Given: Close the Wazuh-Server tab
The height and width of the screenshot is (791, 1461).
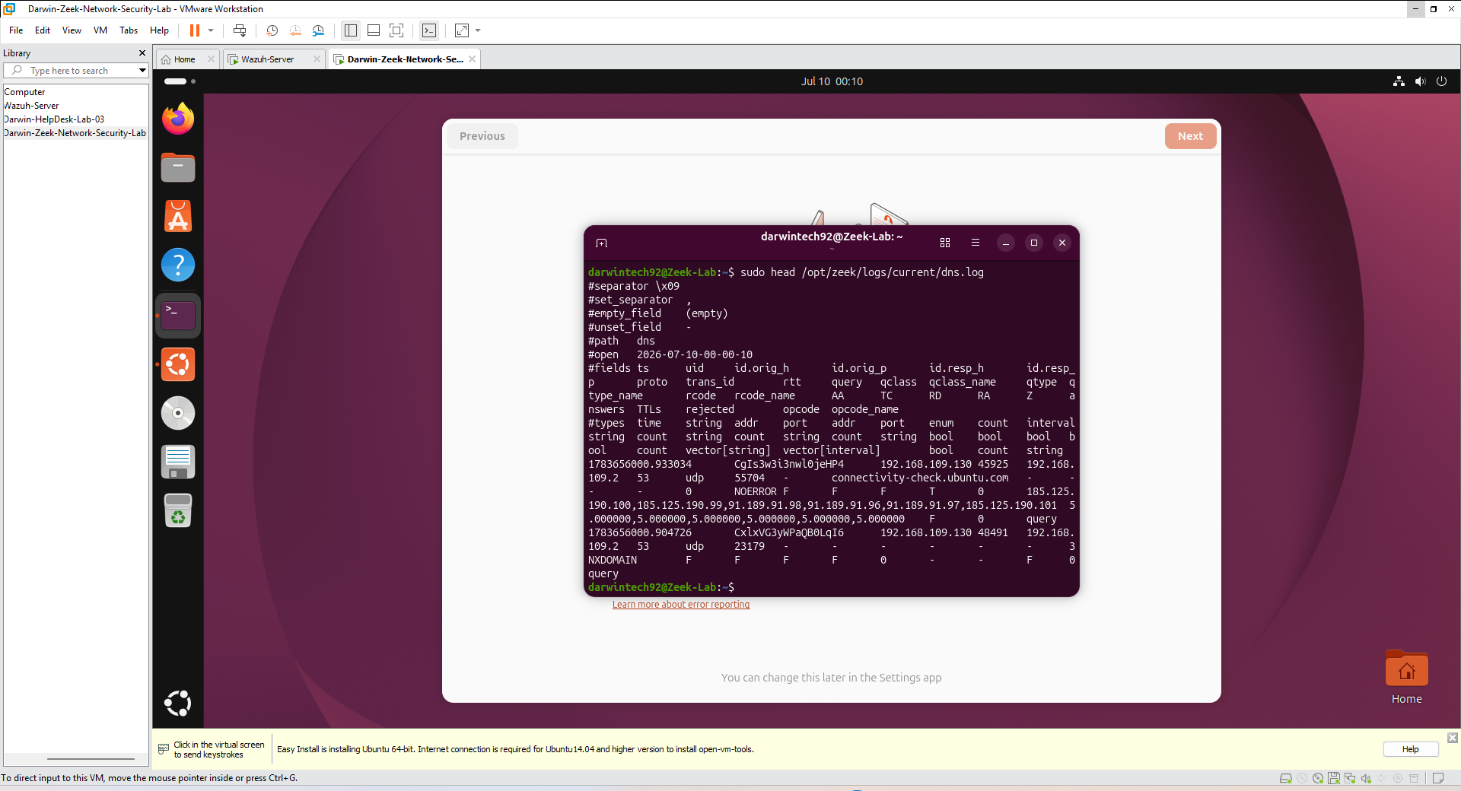Looking at the screenshot, I should (317, 59).
